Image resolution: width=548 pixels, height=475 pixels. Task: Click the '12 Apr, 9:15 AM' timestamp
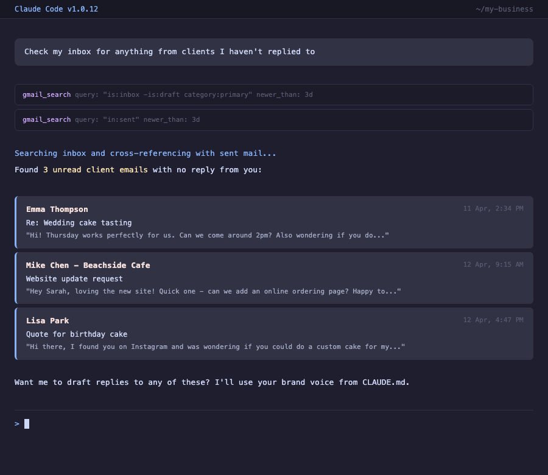point(493,264)
